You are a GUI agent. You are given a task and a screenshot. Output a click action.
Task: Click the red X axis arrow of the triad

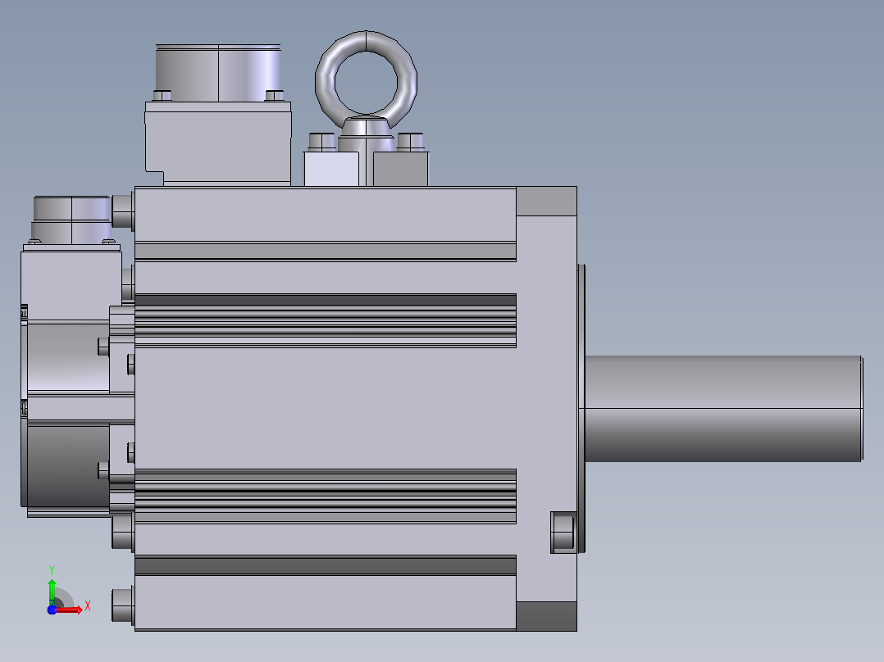coord(70,610)
